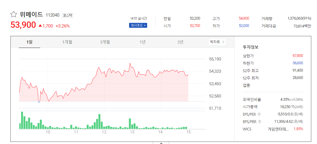Click the 거래량 value 1,376,063(91%)
317x144 pixels.
[x=299, y=18]
